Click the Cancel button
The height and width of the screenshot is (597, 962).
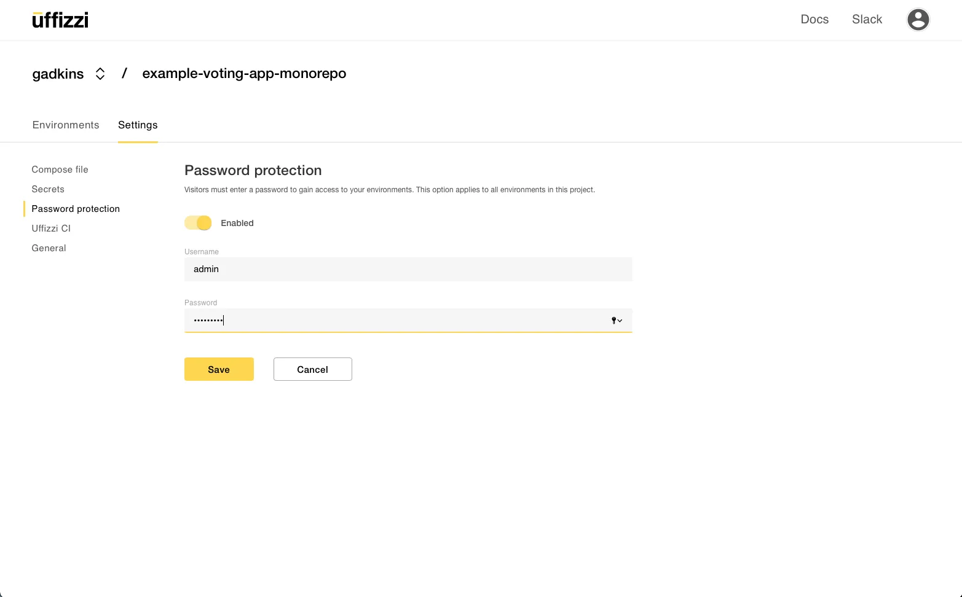312,369
